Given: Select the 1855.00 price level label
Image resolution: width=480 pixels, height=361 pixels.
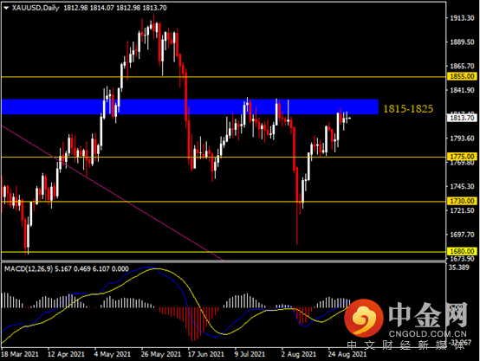Looking at the screenshot, I should [x=462, y=76].
